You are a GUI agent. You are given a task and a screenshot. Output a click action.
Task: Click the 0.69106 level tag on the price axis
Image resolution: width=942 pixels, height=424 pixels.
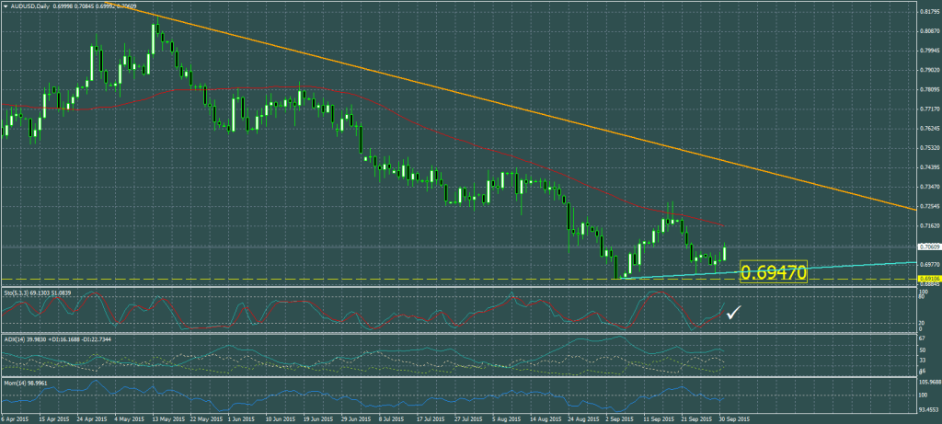pos(928,278)
